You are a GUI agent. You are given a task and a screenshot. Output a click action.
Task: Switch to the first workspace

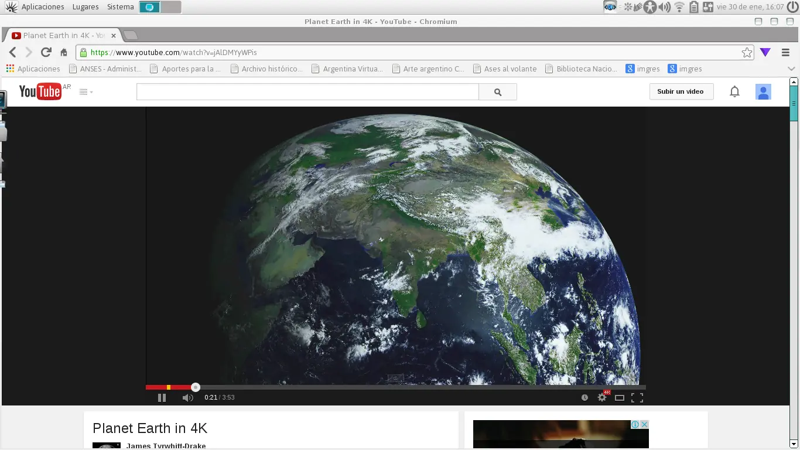[149, 7]
